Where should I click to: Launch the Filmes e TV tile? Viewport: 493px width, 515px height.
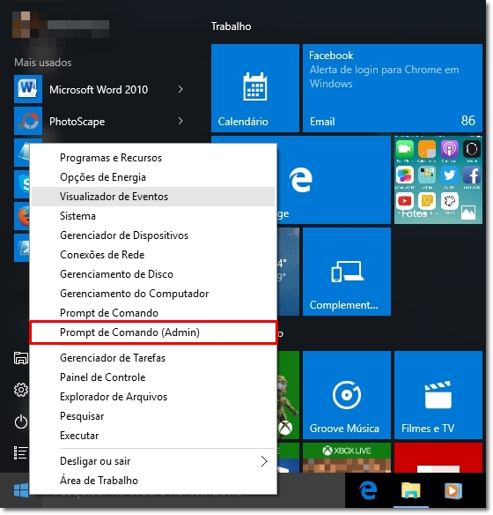(438, 395)
